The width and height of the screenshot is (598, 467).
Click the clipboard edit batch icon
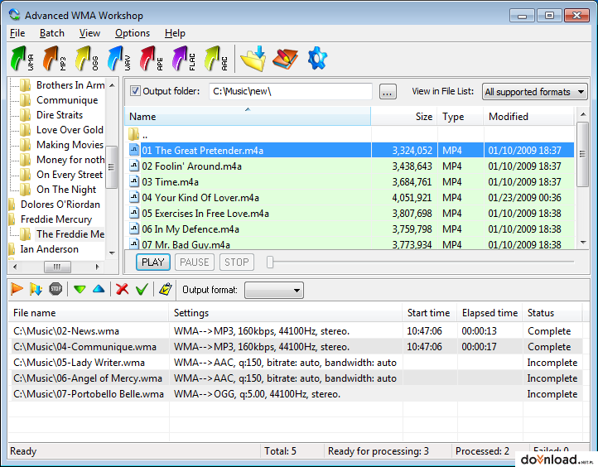166,289
